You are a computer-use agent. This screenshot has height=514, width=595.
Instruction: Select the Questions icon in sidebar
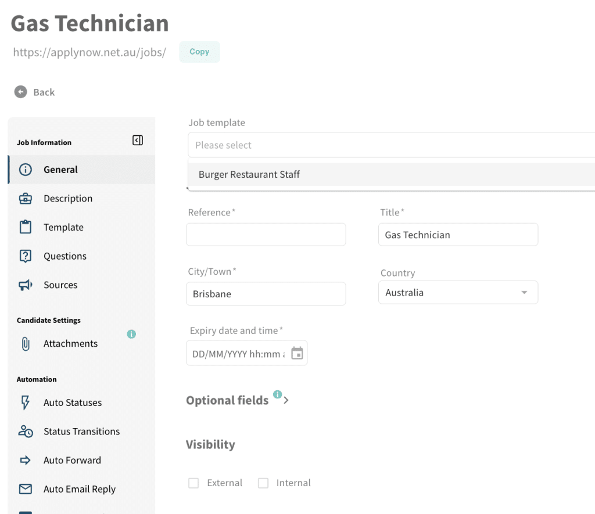point(24,256)
